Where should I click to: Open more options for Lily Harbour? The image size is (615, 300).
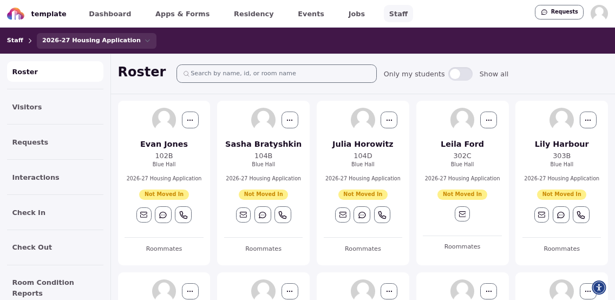pos(588,120)
